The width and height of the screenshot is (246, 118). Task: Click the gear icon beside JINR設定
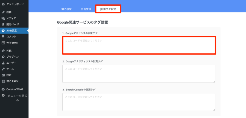(x=3, y=31)
